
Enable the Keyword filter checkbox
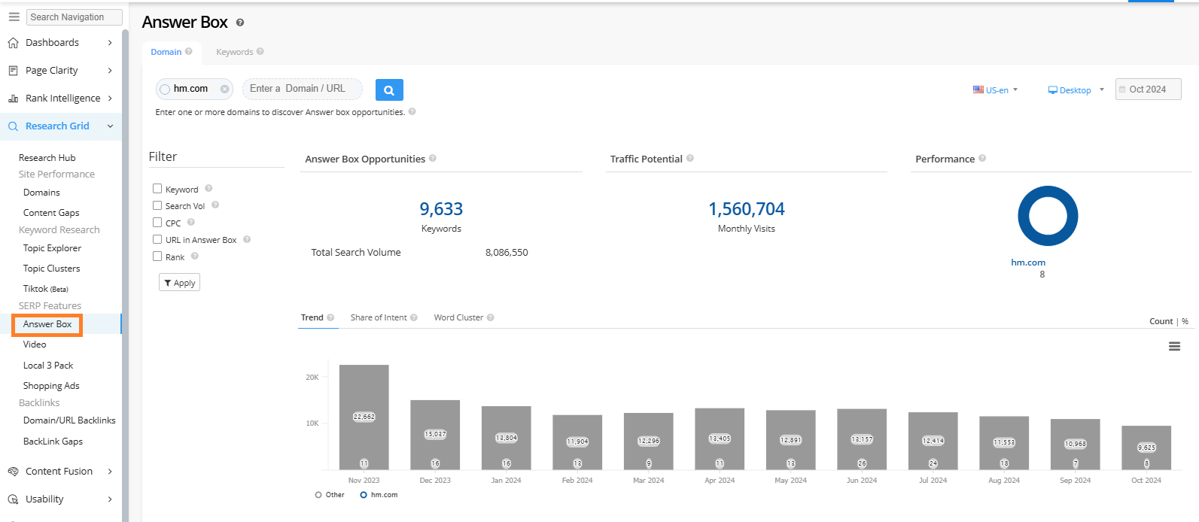pos(157,189)
